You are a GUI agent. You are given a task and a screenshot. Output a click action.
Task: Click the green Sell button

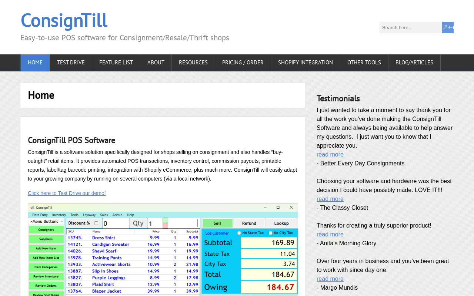(x=217, y=223)
